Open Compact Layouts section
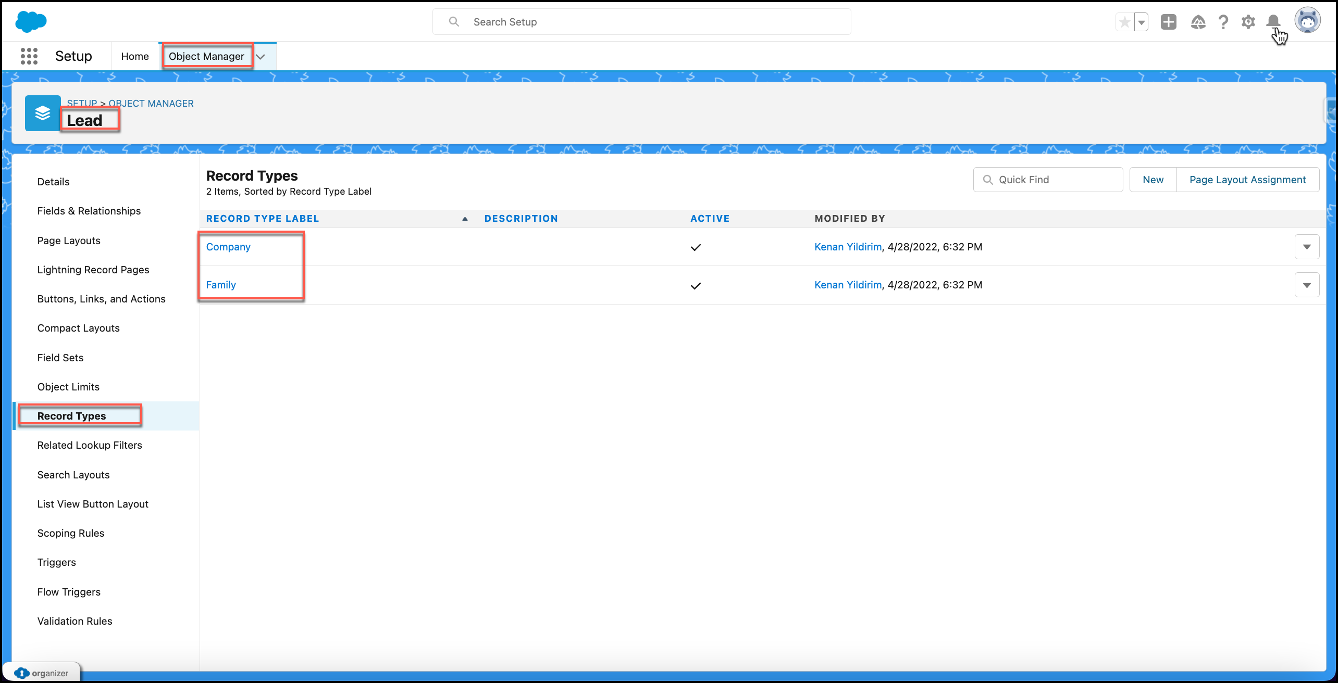Viewport: 1338px width, 683px height. coord(79,328)
